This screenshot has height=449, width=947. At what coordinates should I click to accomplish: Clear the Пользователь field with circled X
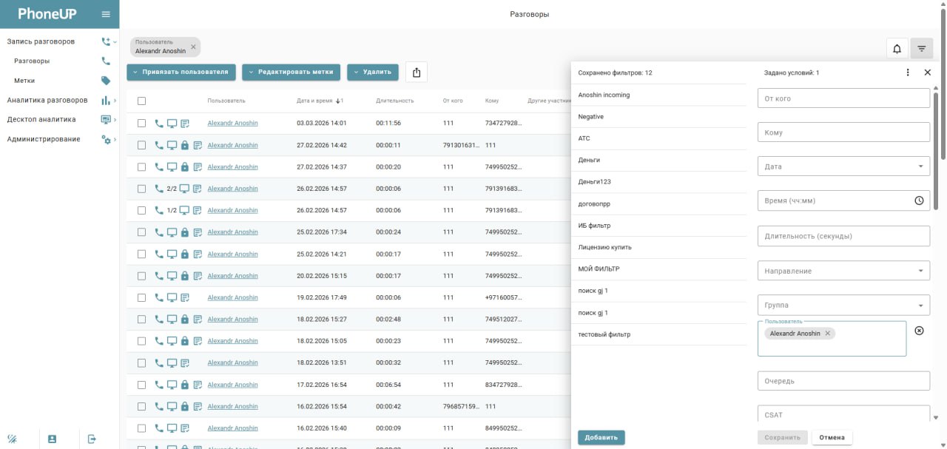tap(919, 331)
